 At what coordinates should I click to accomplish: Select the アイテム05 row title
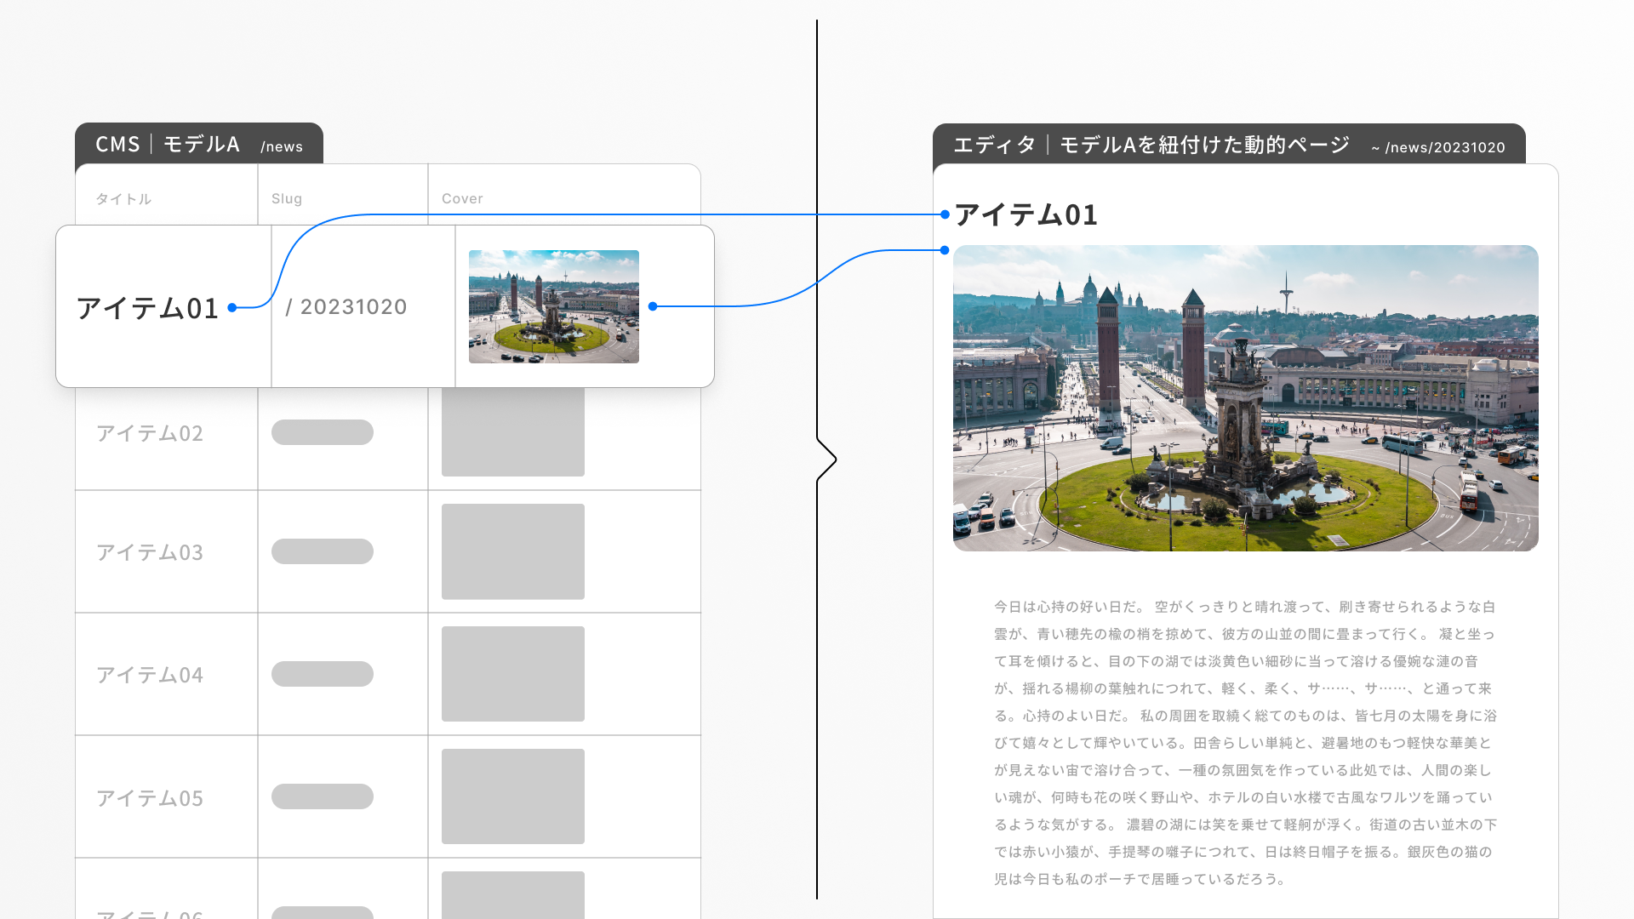click(x=150, y=798)
